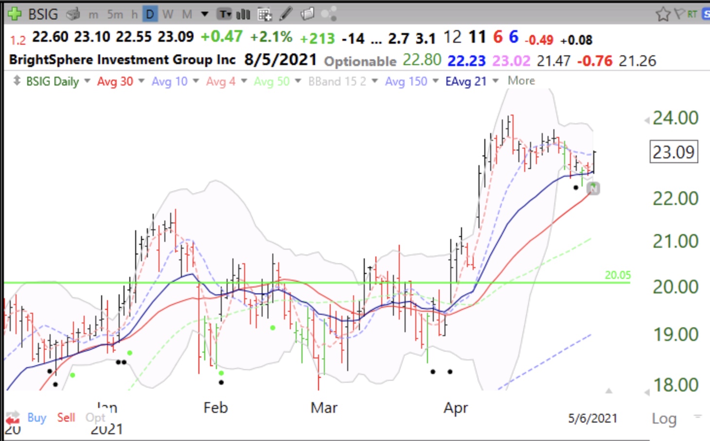This screenshot has width=710, height=441.
Task: Click the 5/6/2021 date label
Action: point(592,418)
